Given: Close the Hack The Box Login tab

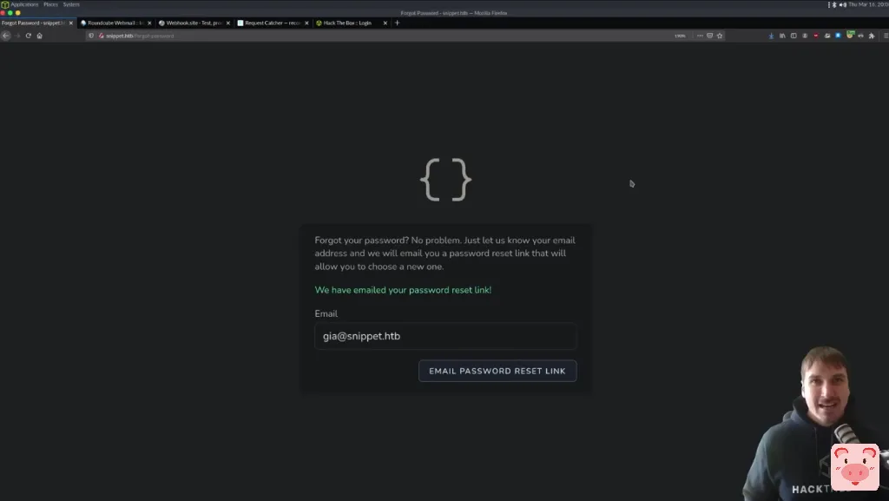Looking at the screenshot, I should 385,23.
